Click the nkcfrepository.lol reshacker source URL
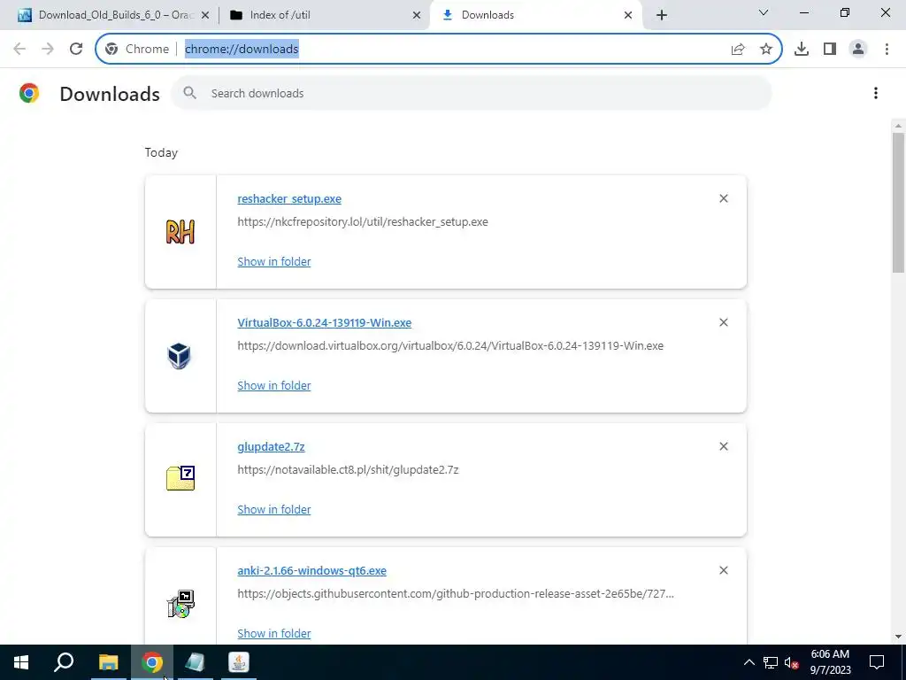906x680 pixels. click(x=363, y=222)
